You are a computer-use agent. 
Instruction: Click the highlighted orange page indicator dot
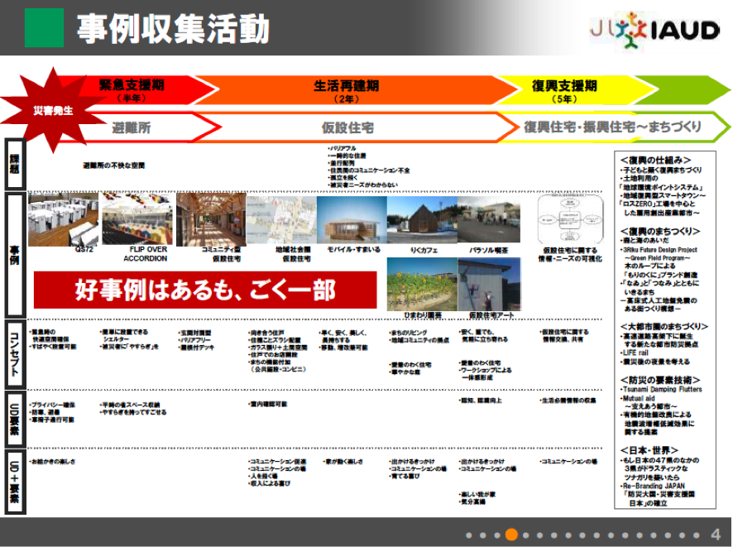(511, 535)
